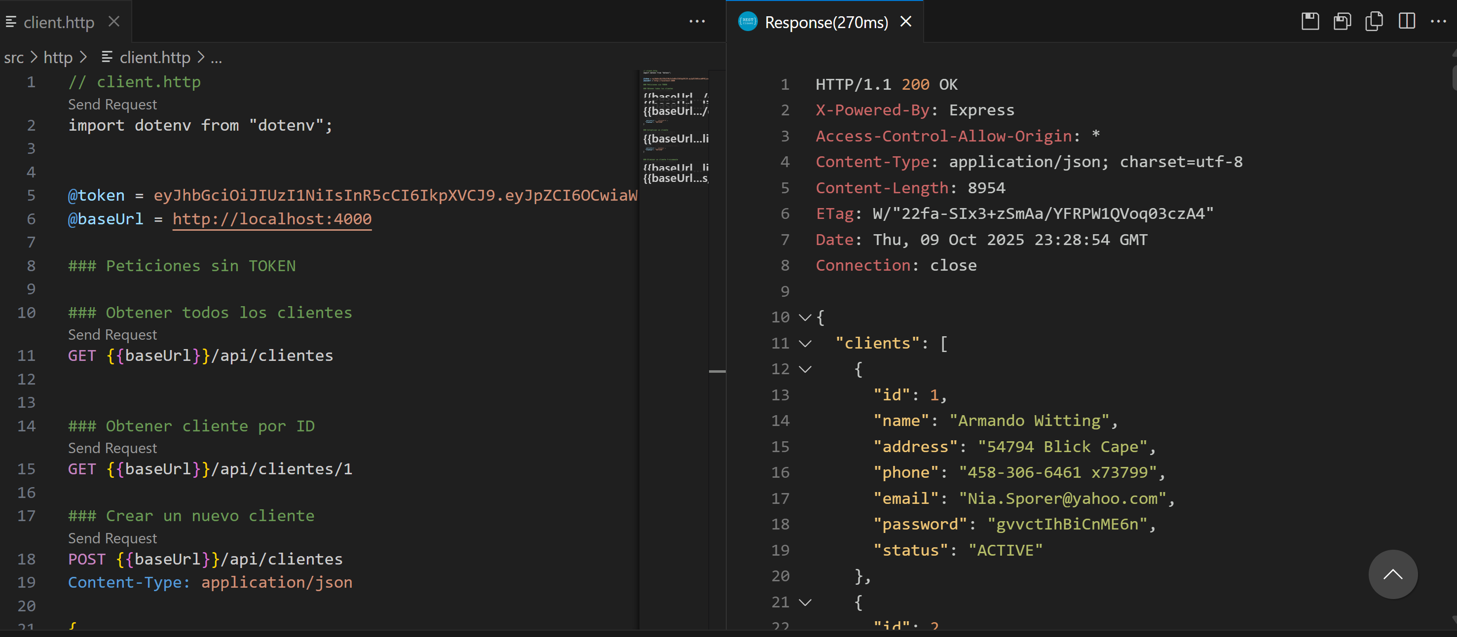The height and width of the screenshot is (637, 1457).
Task: Open more actions menu for client.http editor
Action: (x=697, y=22)
